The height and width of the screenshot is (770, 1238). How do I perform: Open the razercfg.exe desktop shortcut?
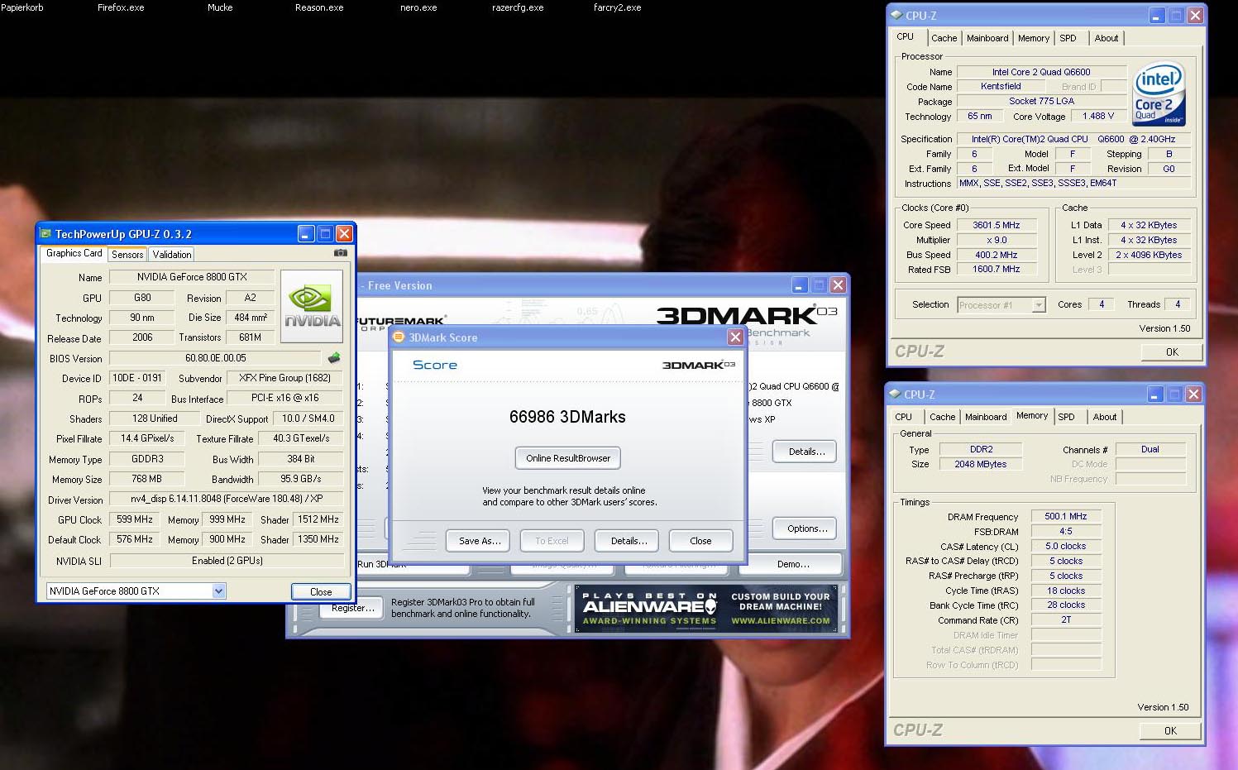click(x=518, y=7)
